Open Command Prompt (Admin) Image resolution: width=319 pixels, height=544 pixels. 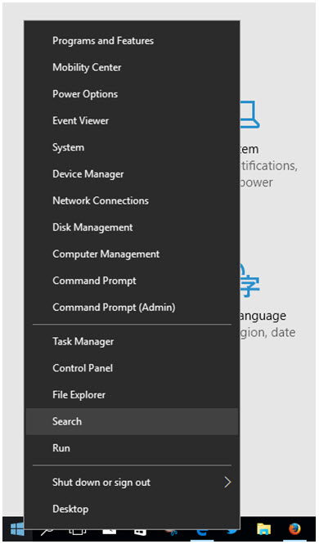tap(132, 308)
